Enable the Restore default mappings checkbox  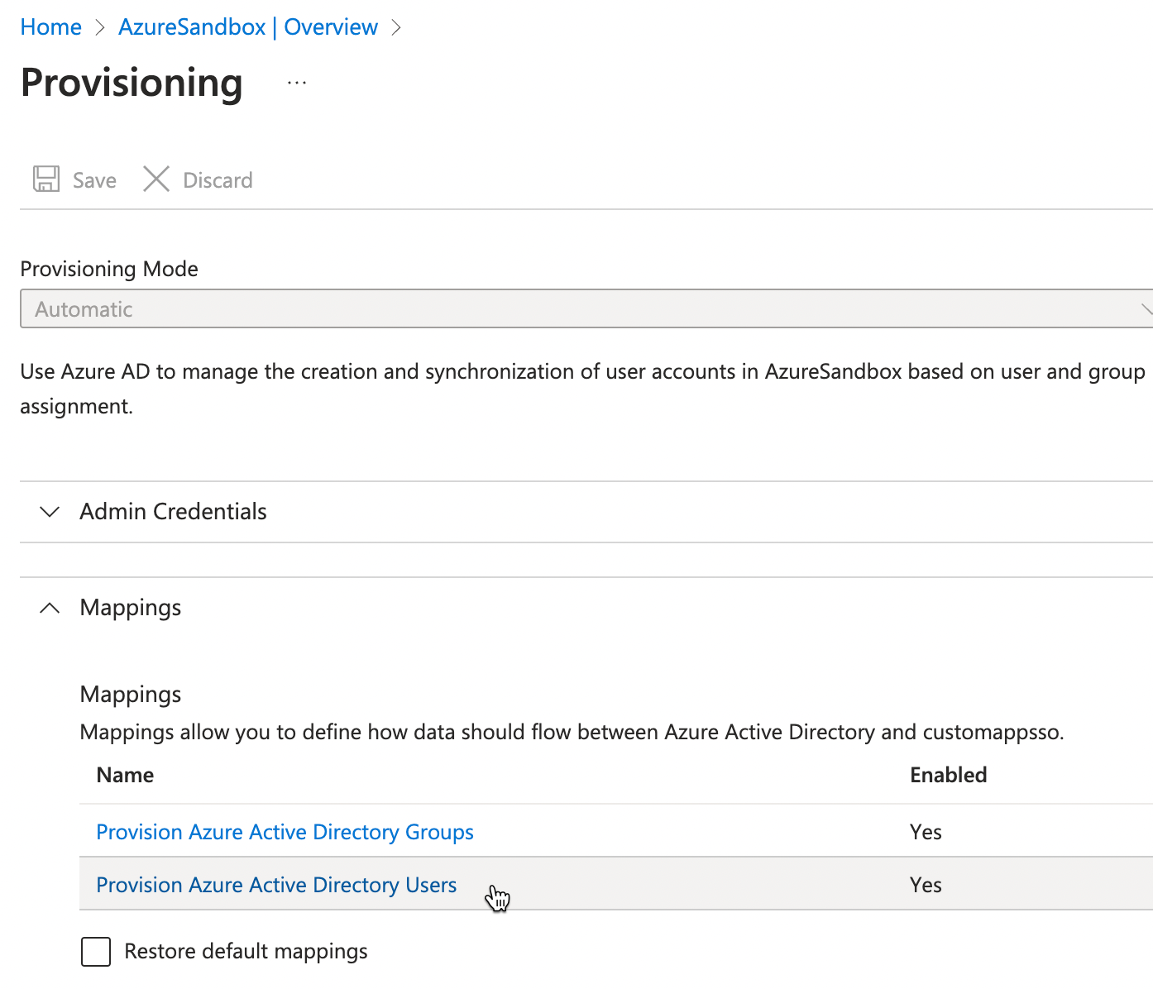tap(95, 952)
